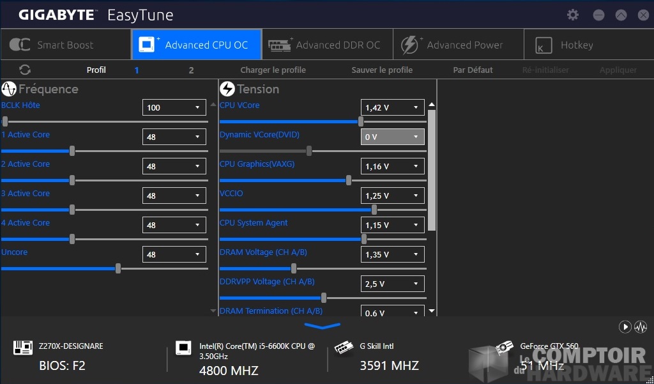Switch to the Smart Boost tab

point(65,45)
